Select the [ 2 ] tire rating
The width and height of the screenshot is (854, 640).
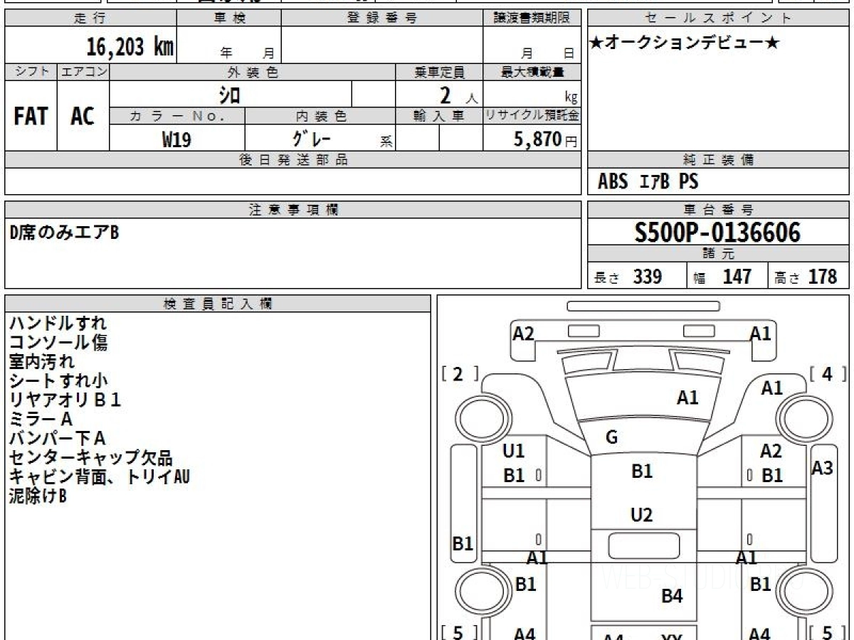point(460,375)
